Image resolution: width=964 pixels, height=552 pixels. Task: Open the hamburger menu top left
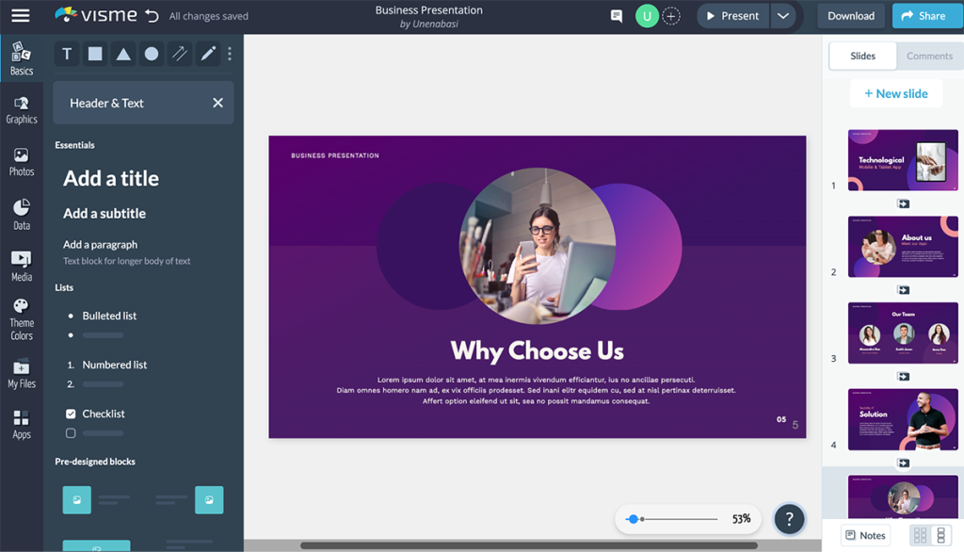point(21,15)
